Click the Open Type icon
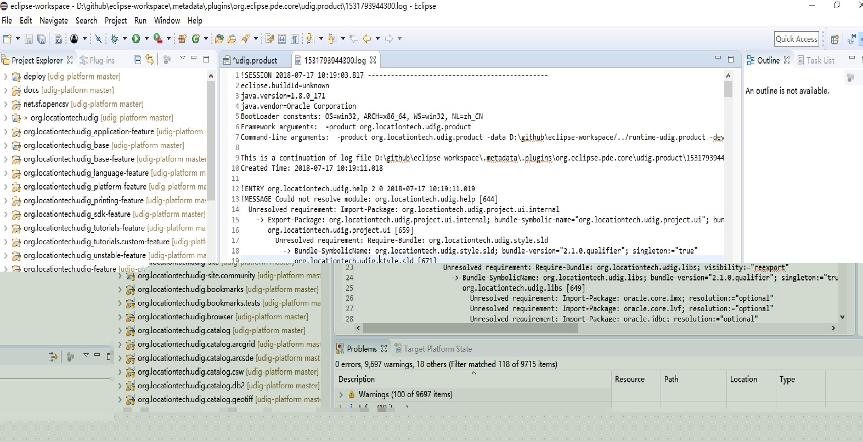Viewport: 863px width, 442px height. (x=219, y=39)
